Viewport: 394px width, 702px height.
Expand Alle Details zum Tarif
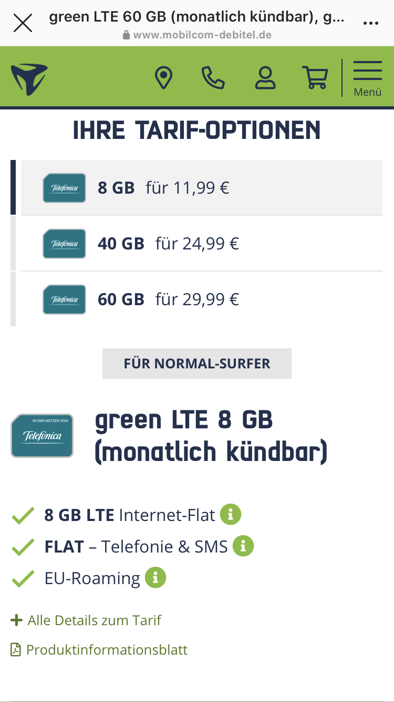86,620
